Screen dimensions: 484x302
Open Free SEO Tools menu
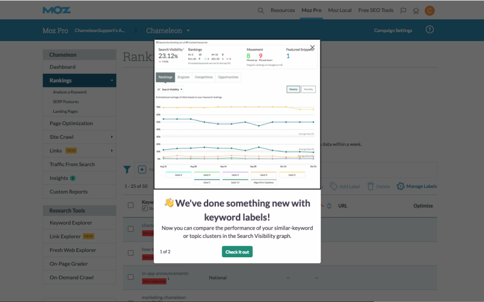click(x=376, y=10)
